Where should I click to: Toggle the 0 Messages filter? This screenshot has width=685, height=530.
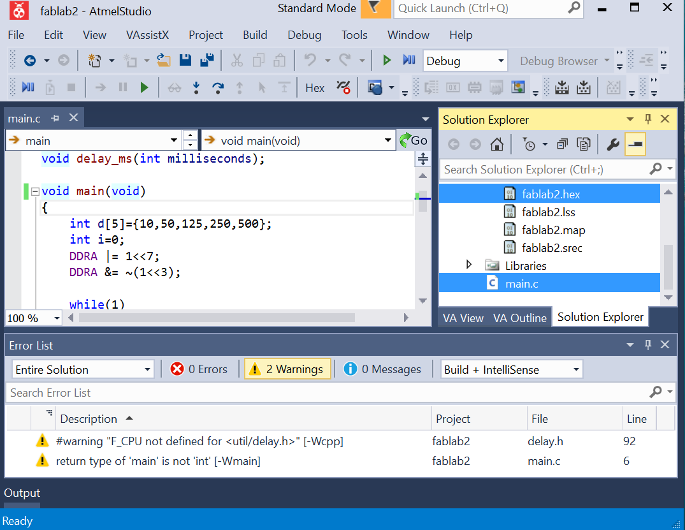coord(383,369)
